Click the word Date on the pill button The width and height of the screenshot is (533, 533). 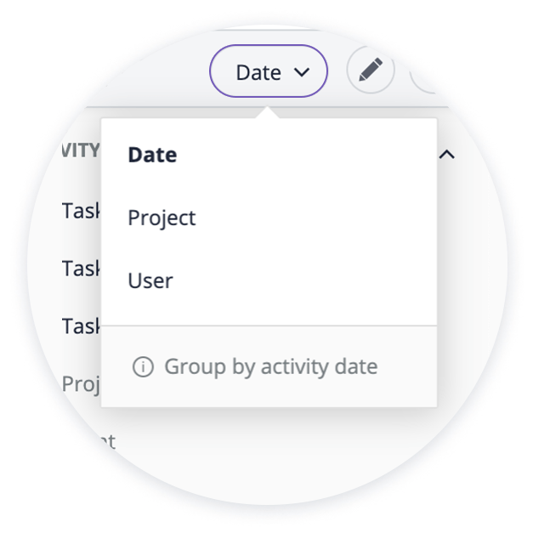258,72
